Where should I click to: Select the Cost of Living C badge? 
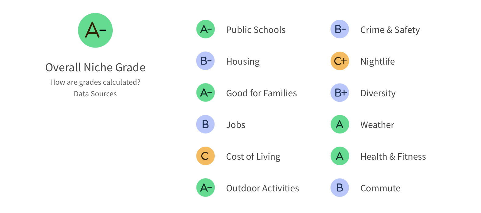(206, 156)
